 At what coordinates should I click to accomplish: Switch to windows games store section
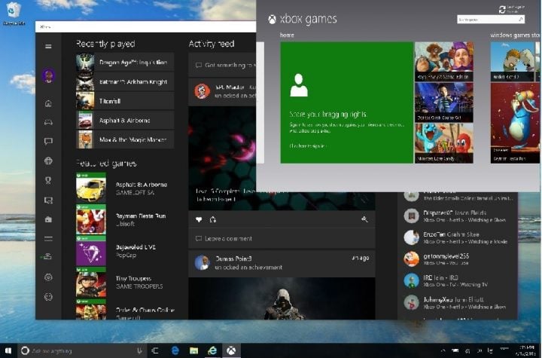pos(515,35)
